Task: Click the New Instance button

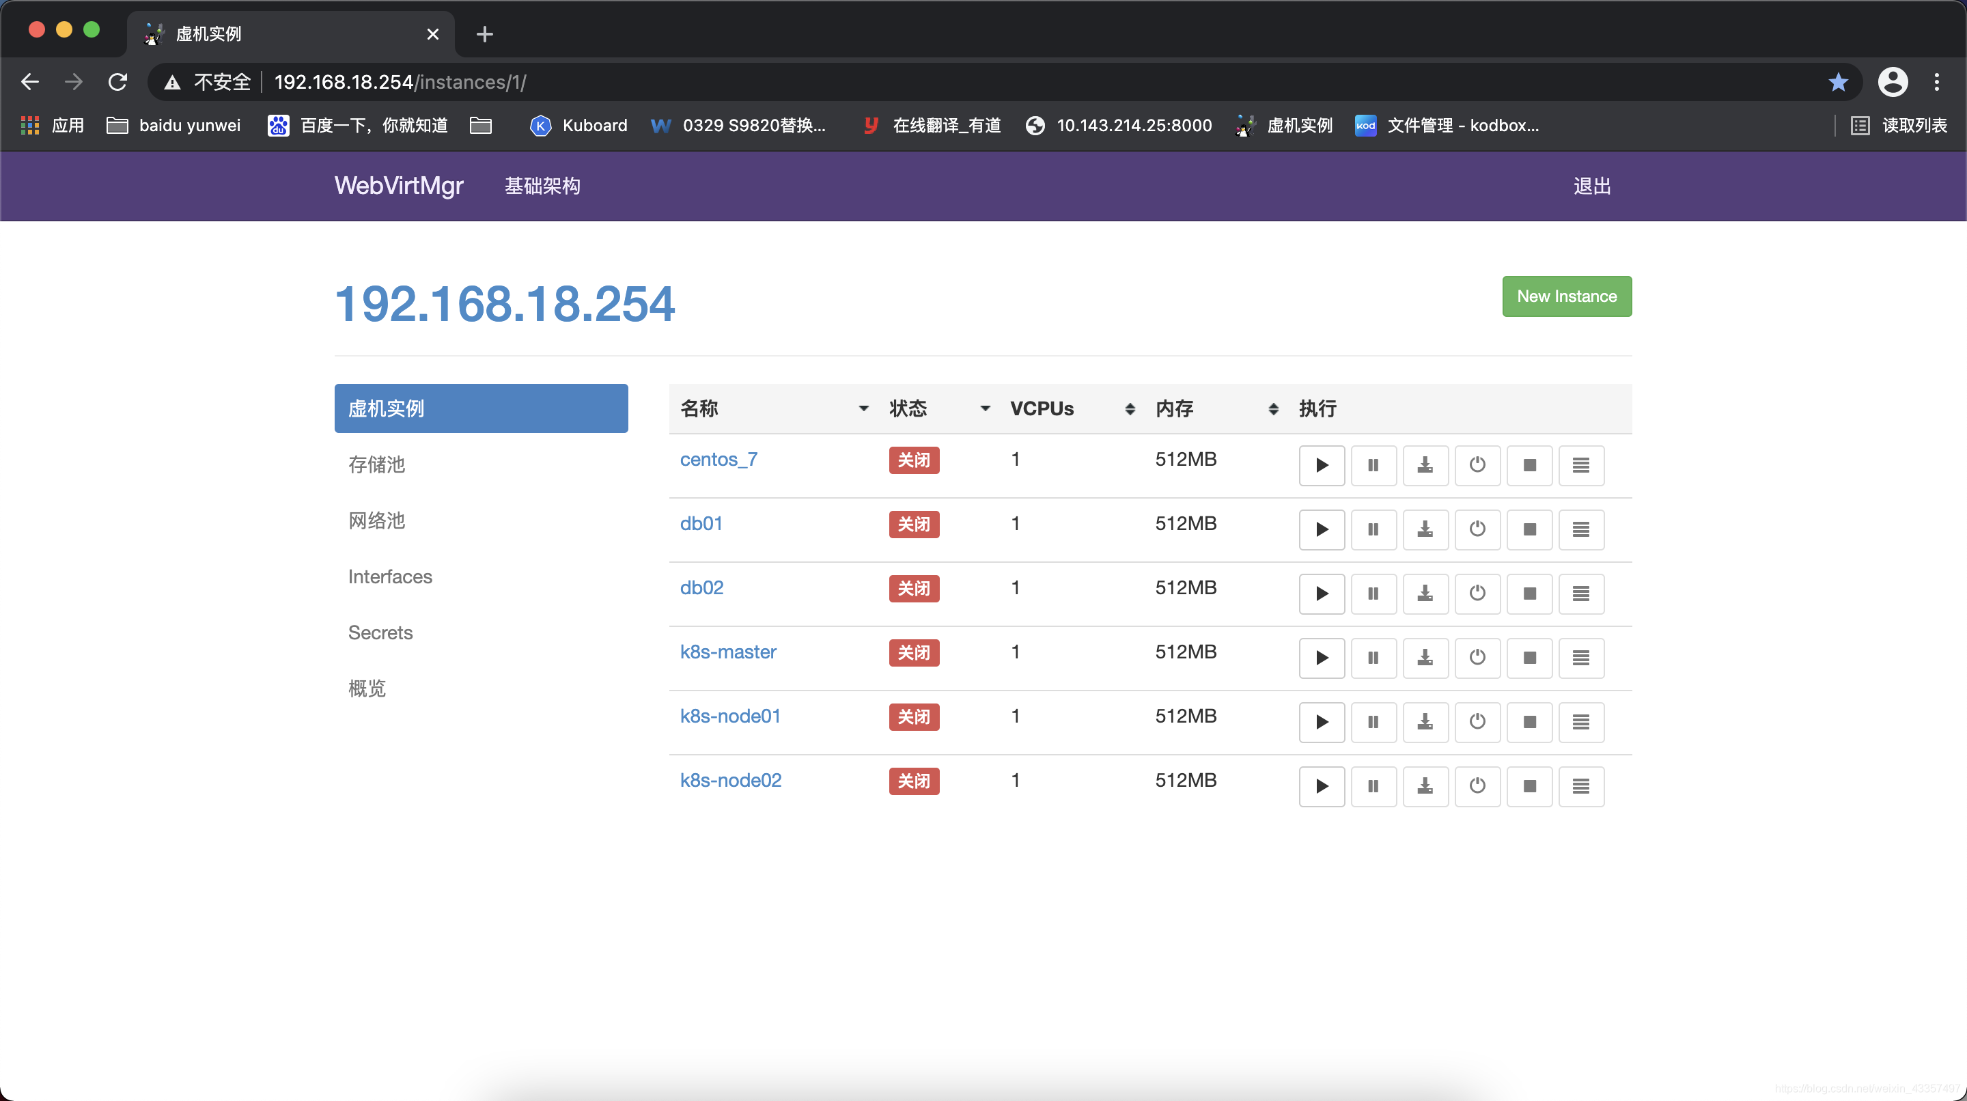Action: tap(1566, 296)
